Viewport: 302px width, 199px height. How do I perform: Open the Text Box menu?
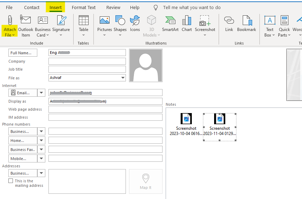[x=270, y=26]
